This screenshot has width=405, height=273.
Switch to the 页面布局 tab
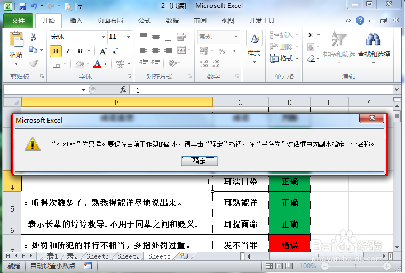click(x=110, y=21)
